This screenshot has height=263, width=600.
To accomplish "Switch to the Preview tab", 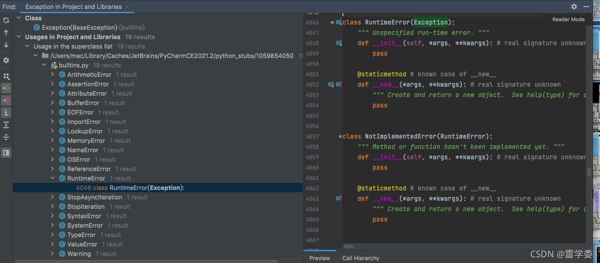I will (x=320, y=258).
